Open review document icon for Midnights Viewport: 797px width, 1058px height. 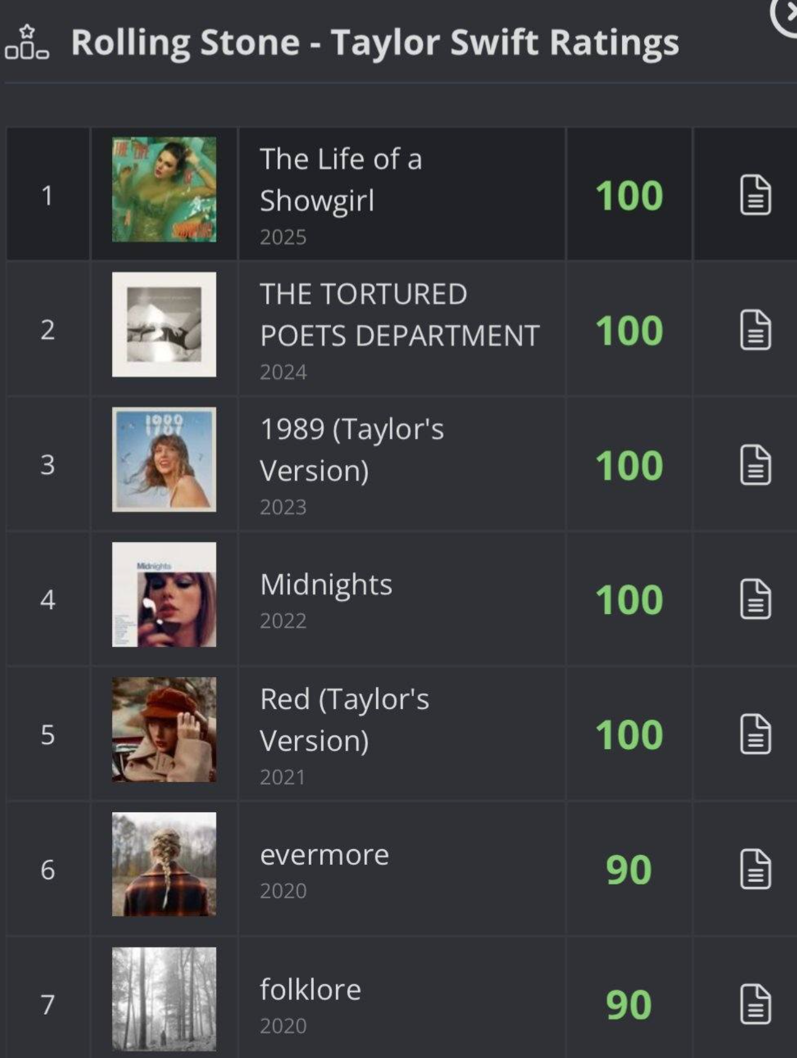(x=755, y=600)
